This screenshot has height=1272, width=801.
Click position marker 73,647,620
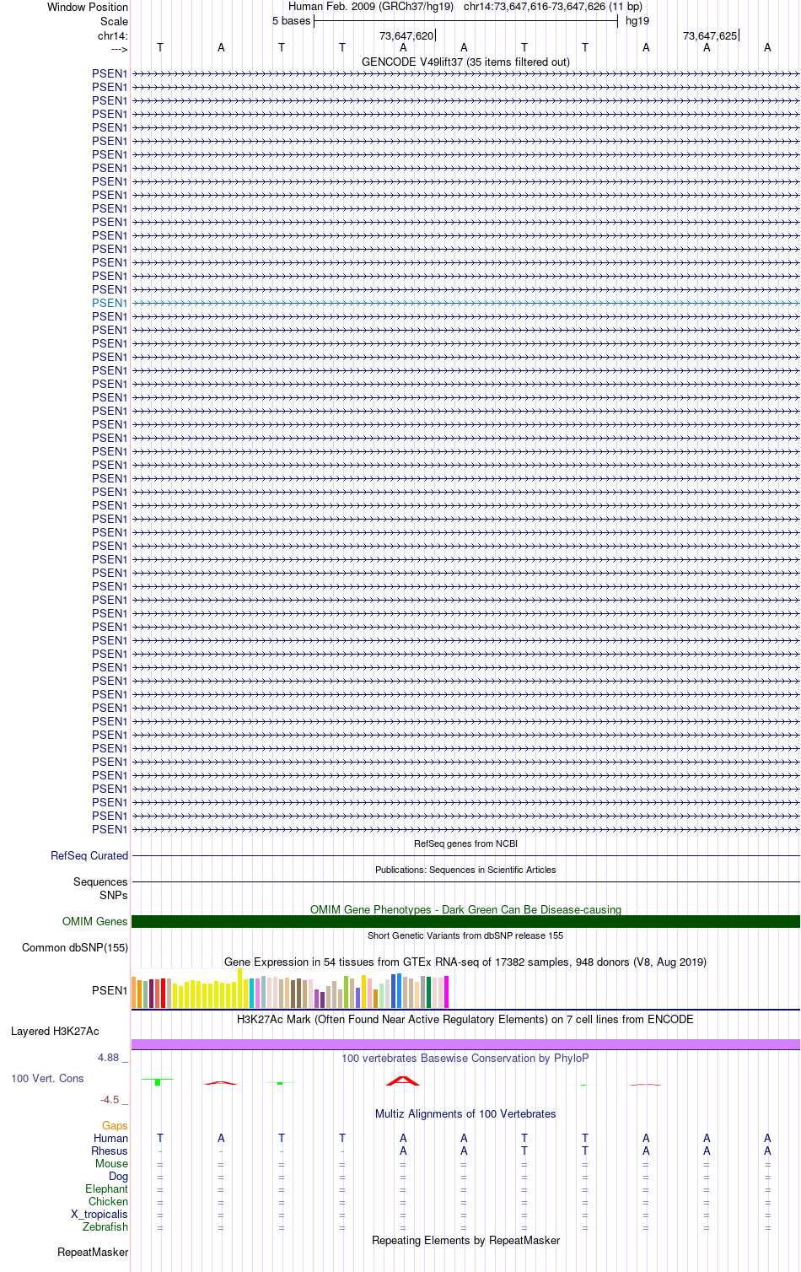[x=406, y=35]
